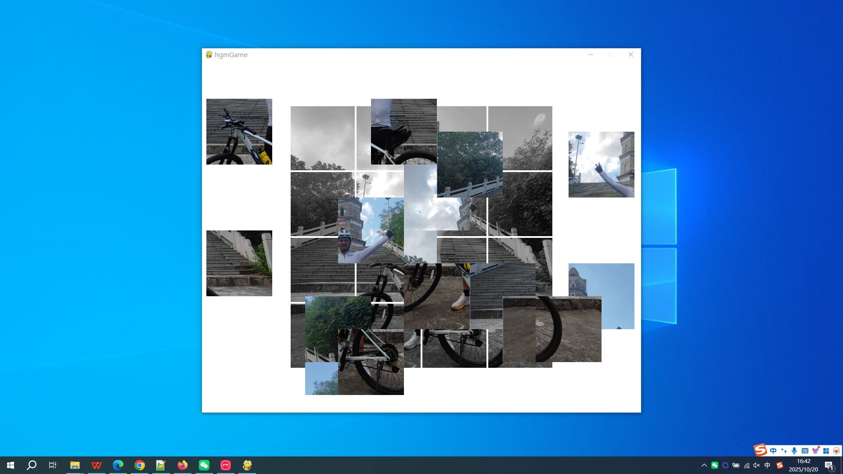Open Google Chrome from the taskbar
Image resolution: width=843 pixels, height=474 pixels.
[x=140, y=465]
